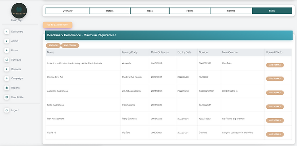Click the Edit Row button
297x146 pixels.
(53, 46)
